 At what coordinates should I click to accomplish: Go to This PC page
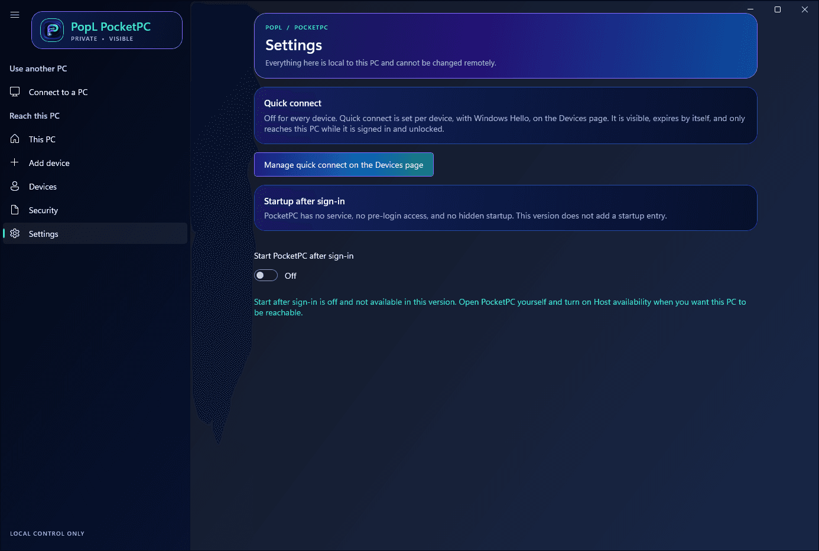[x=95, y=139]
